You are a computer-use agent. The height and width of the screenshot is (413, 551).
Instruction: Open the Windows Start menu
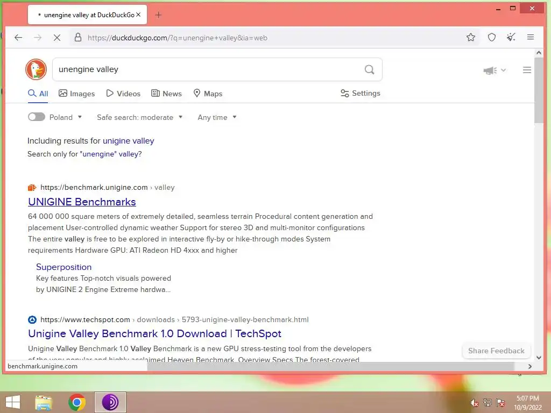(x=13, y=402)
